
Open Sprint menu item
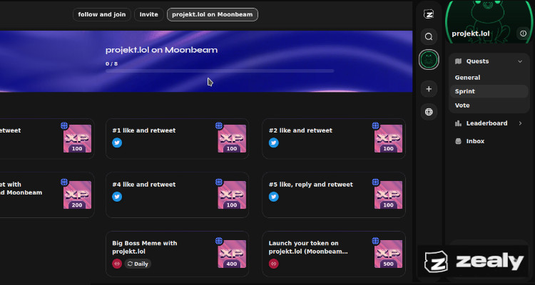pos(489,91)
